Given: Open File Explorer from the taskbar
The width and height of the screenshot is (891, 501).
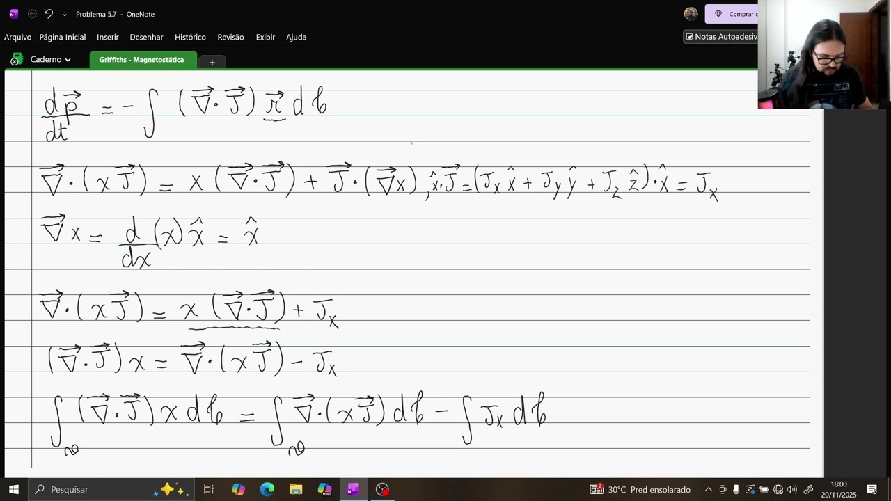Looking at the screenshot, I should 296,489.
